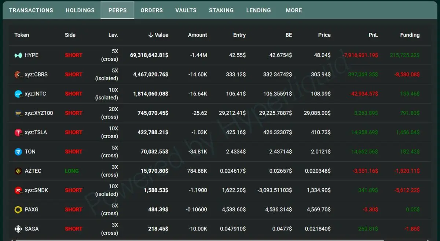
Task: Sort by the Side column header
Action: pos(70,35)
